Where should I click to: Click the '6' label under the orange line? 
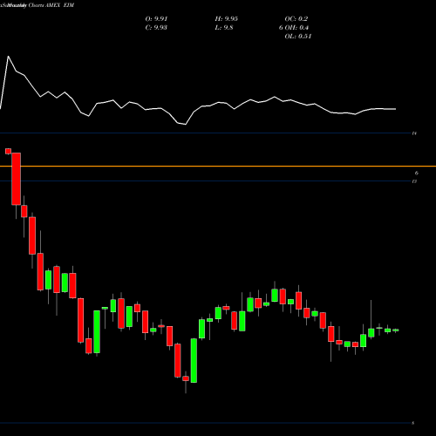click(x=417, y=174)
